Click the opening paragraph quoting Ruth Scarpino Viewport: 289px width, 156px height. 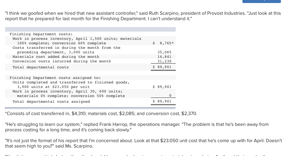(x=143, y=16)
